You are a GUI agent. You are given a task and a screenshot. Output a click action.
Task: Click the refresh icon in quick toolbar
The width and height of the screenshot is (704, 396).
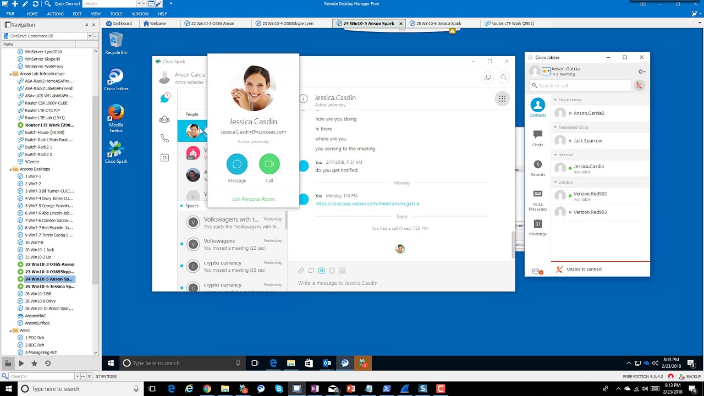coord(35,4)
